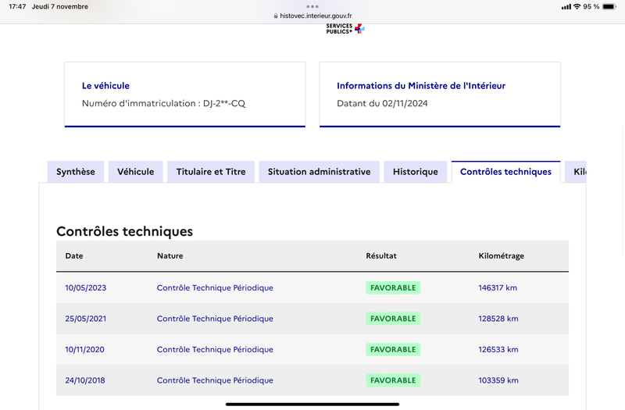
Task: Click the text Datant du 02/11/2024
Action: tap(382, 103)
